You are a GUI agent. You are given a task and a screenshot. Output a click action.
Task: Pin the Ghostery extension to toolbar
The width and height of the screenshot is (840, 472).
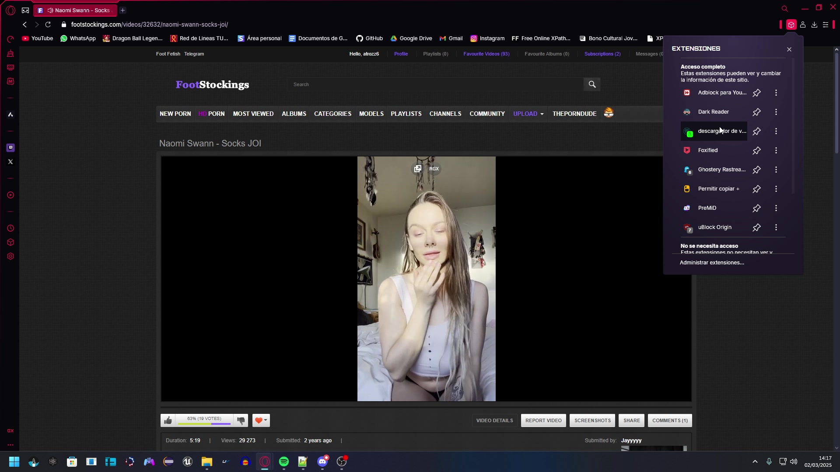tap(756, 170)
